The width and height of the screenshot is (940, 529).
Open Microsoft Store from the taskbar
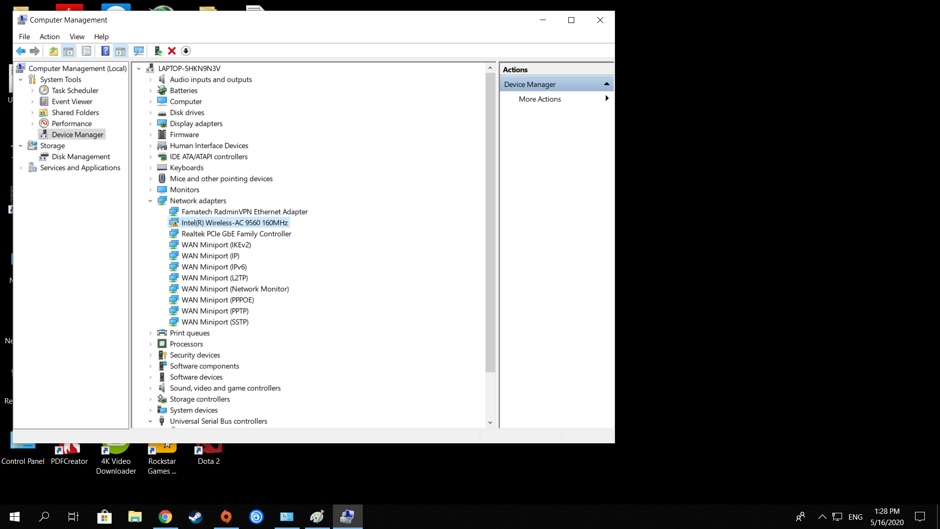tap(105, 517)
